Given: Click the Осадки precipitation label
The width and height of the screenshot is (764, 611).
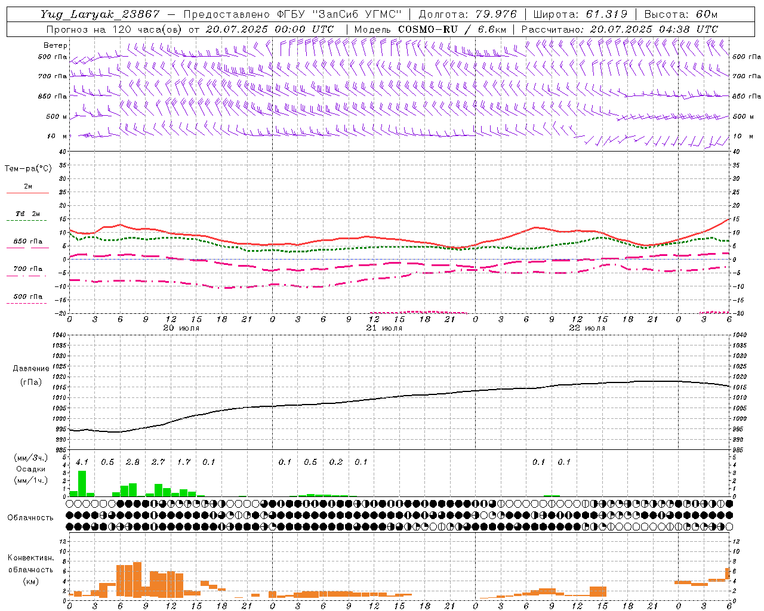Looking at the screenshot, I should 30,469.
